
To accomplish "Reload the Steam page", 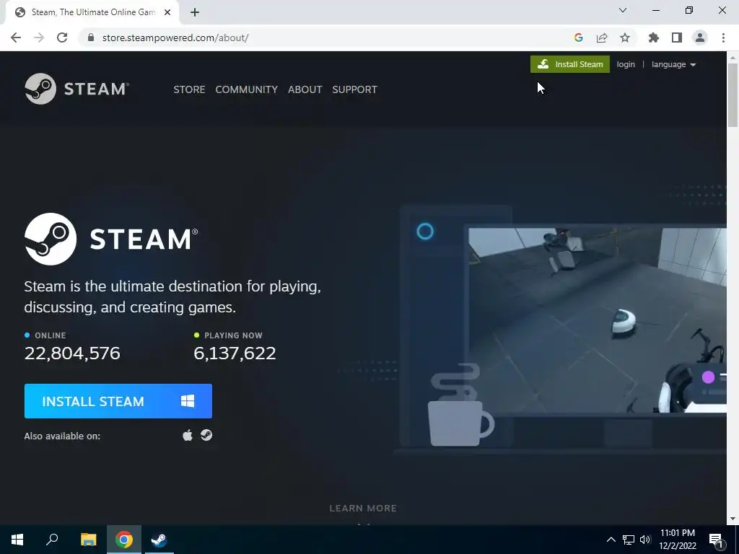I will tap(62, 38).
